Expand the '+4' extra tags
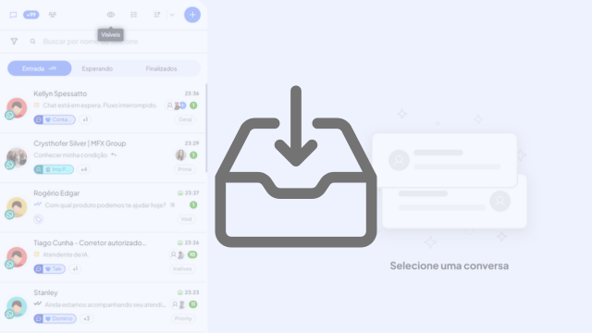This screenshot has width=592, height=333. pos(84,169)
